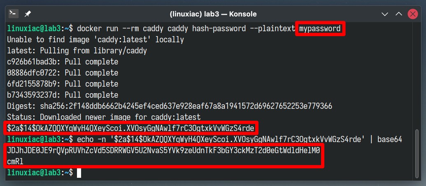The height and width of the screenshot is (186, 426).
Task: Click the base64 command after the pipe
Action: [x=389, y=139]
